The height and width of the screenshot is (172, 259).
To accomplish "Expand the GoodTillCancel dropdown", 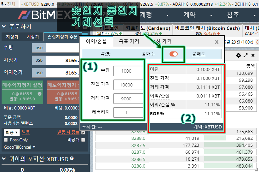I will [20, 147].
